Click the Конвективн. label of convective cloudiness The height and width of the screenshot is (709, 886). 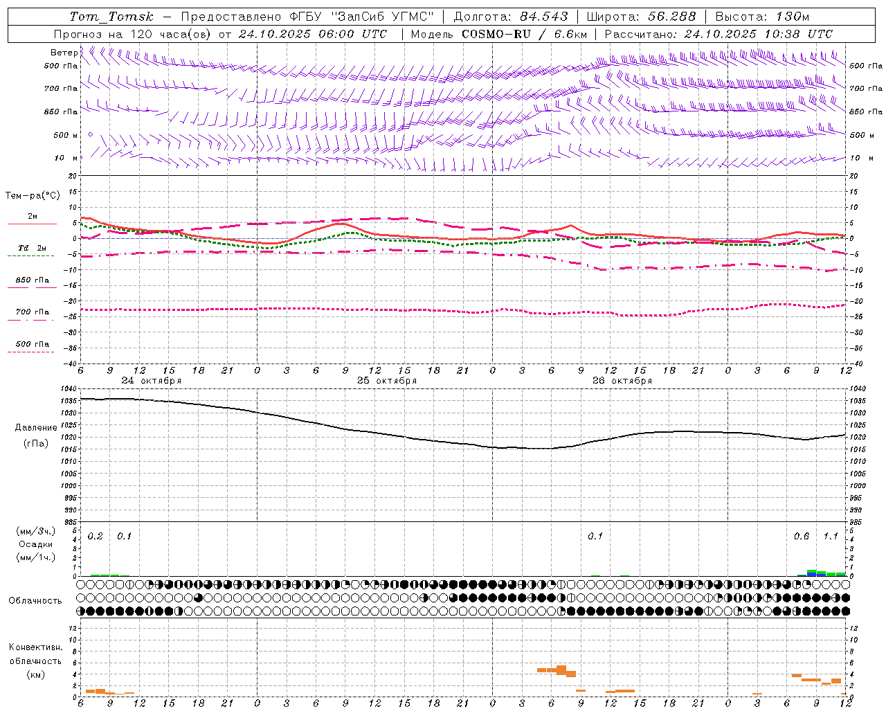point(35,647)
